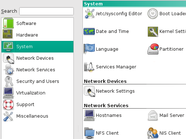Select the Miscellaneous label
The image size is (186, 139).
32,116
